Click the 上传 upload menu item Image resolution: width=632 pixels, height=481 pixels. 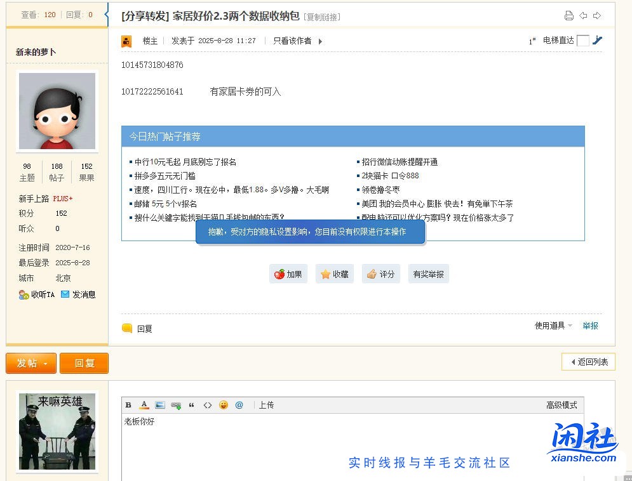266,404
